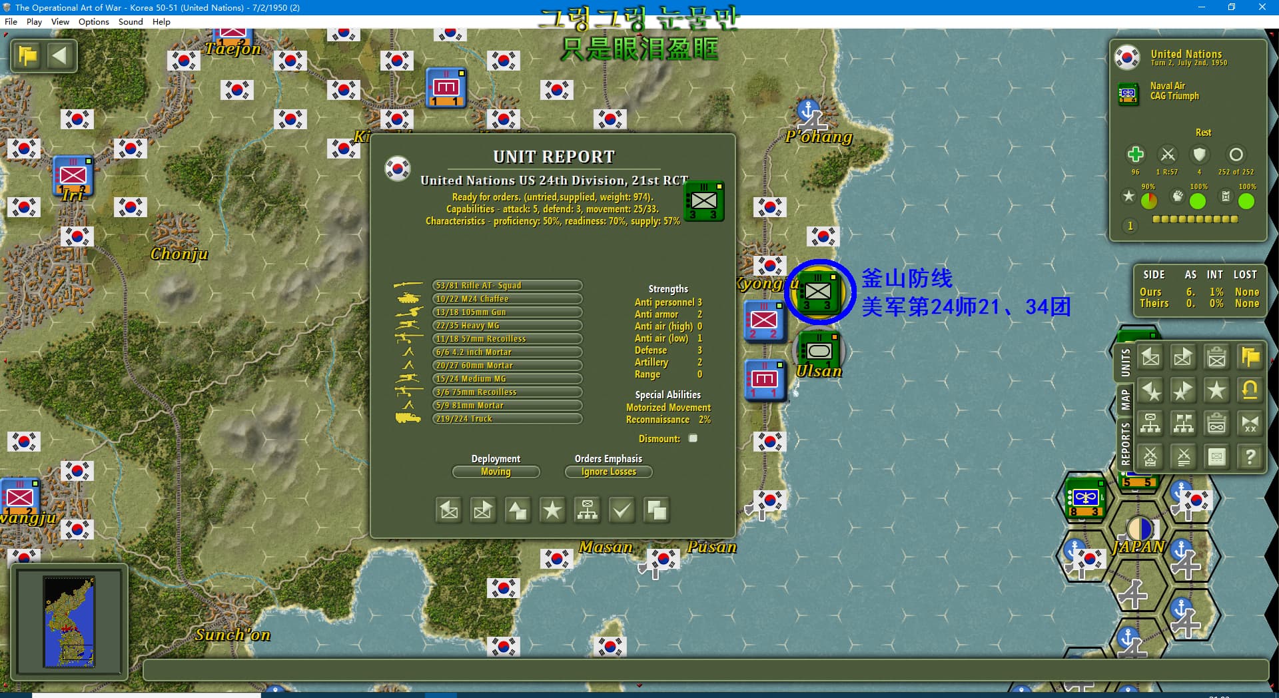The image size is (1279, 698).
Task: Select the previous unit icon in the Units panel
Action: 1150,358
